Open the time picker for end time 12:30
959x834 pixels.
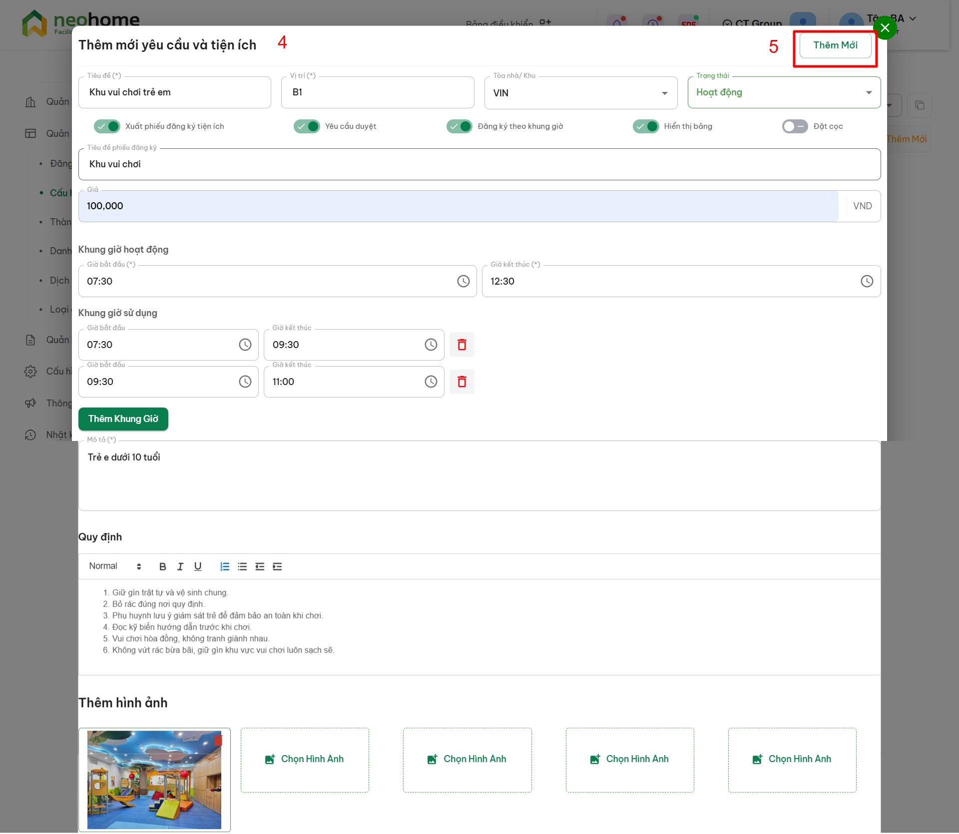tap(867, 281)
